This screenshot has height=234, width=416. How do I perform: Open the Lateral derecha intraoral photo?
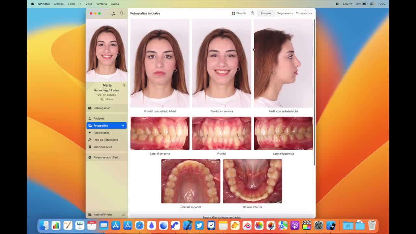(160, 133)
